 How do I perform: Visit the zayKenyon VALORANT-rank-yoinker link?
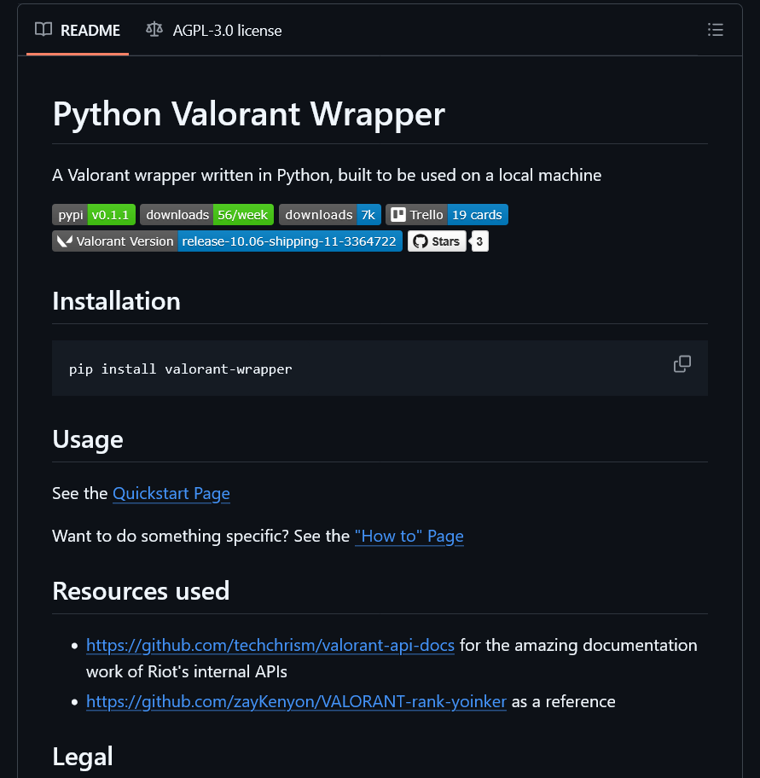click(296, 701)
